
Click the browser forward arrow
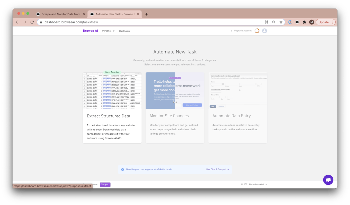pyautogui.click(x=25, y=22)
